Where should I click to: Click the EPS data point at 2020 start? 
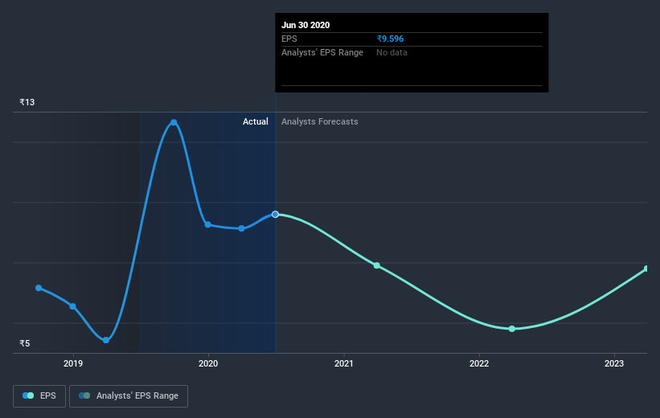(x=208, y=225)
